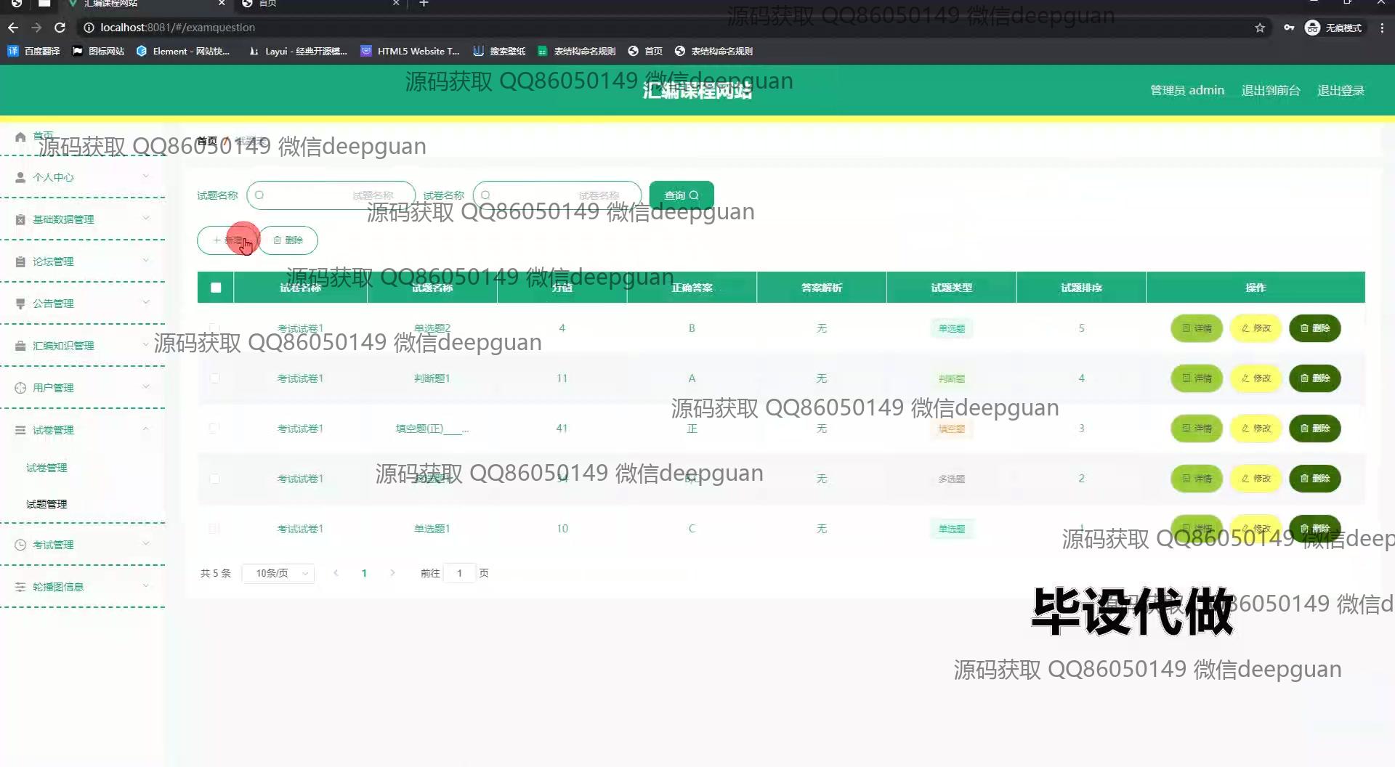Collapse 试卷管理 menu chevron

tap(145, 429)
